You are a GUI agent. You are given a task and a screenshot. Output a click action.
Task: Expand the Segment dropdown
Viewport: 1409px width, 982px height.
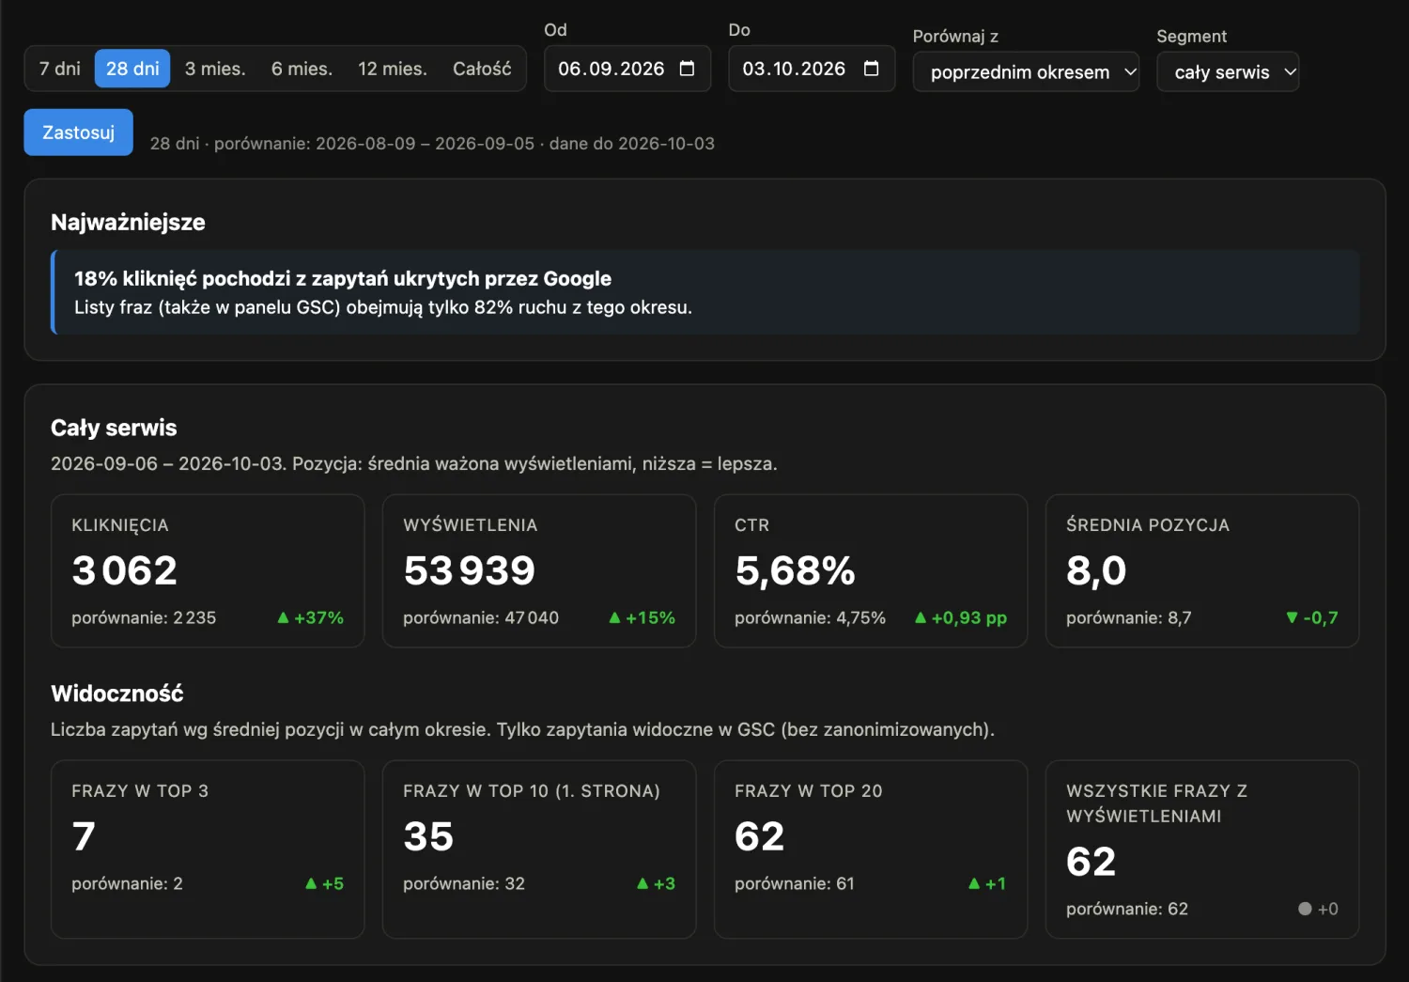(x=1228, y=72)
